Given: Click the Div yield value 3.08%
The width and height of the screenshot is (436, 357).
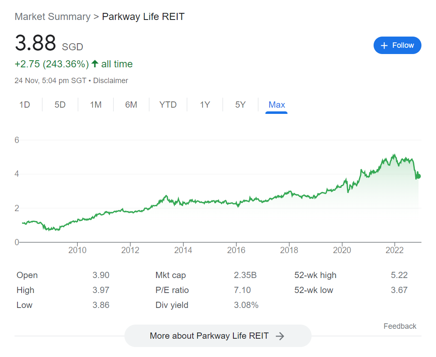Looking at the screenshot, I should click(x=246, y=305).
